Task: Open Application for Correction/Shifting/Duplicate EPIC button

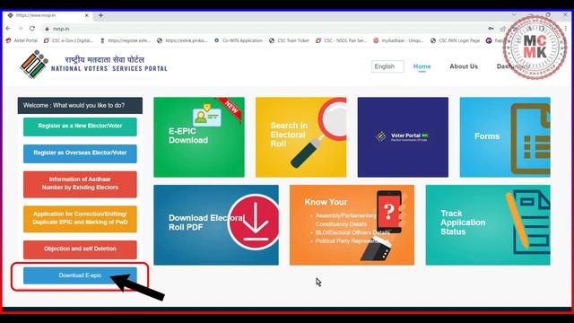Action: click(80, 219)
